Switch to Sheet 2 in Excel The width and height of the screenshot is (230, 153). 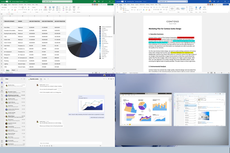click(13, 70)
